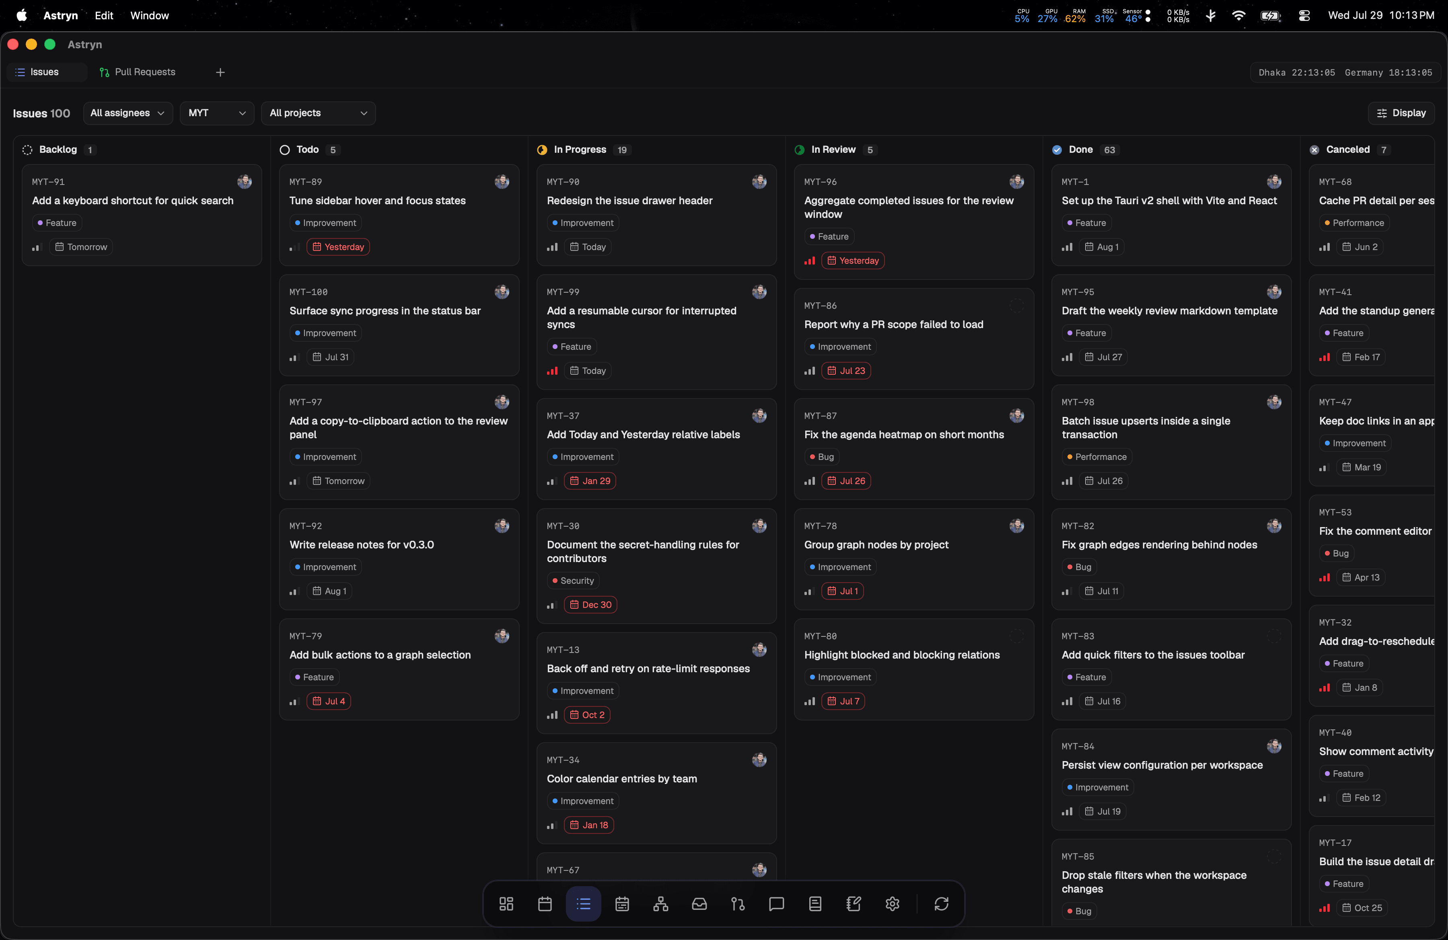This screenshot has width=1448, height=940.
Task: Click the Improvement label on MYT-84
Action: pyautogui.click(x=1097, y=787)
